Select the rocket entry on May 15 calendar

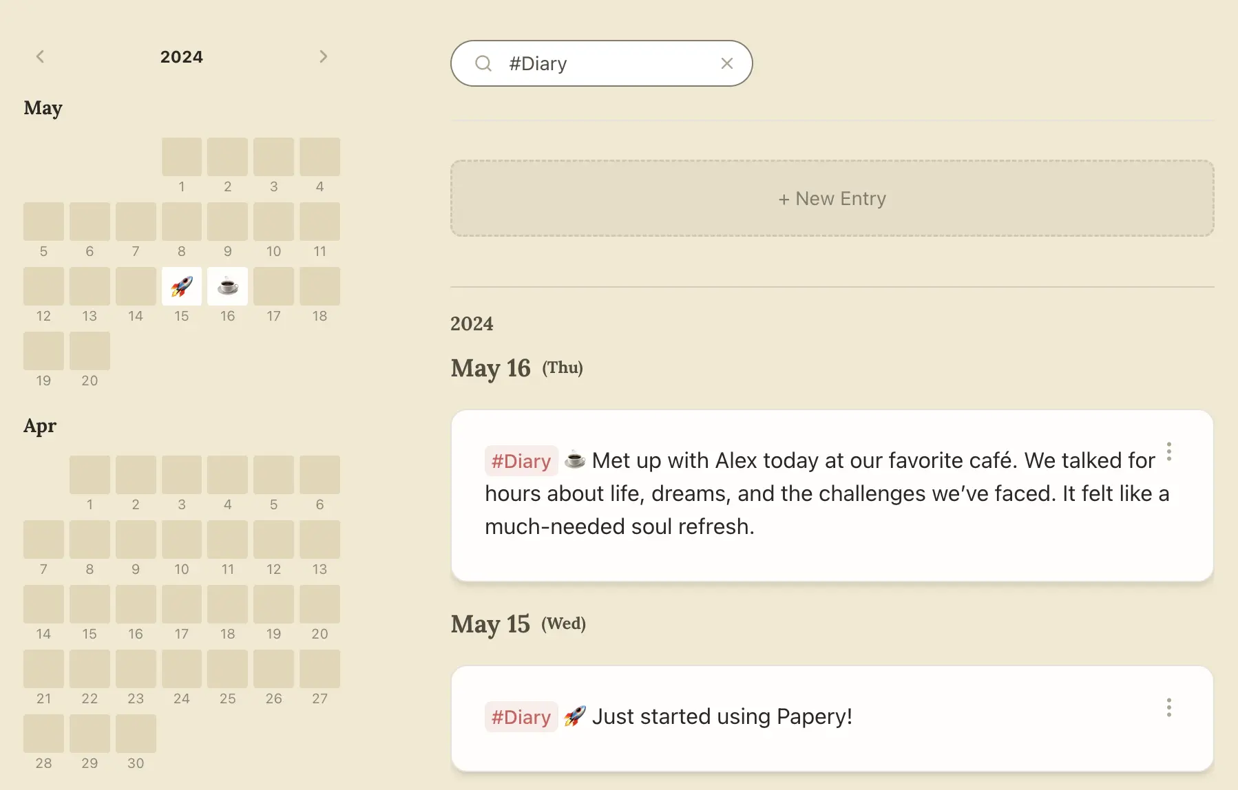(x=181, y=286)
